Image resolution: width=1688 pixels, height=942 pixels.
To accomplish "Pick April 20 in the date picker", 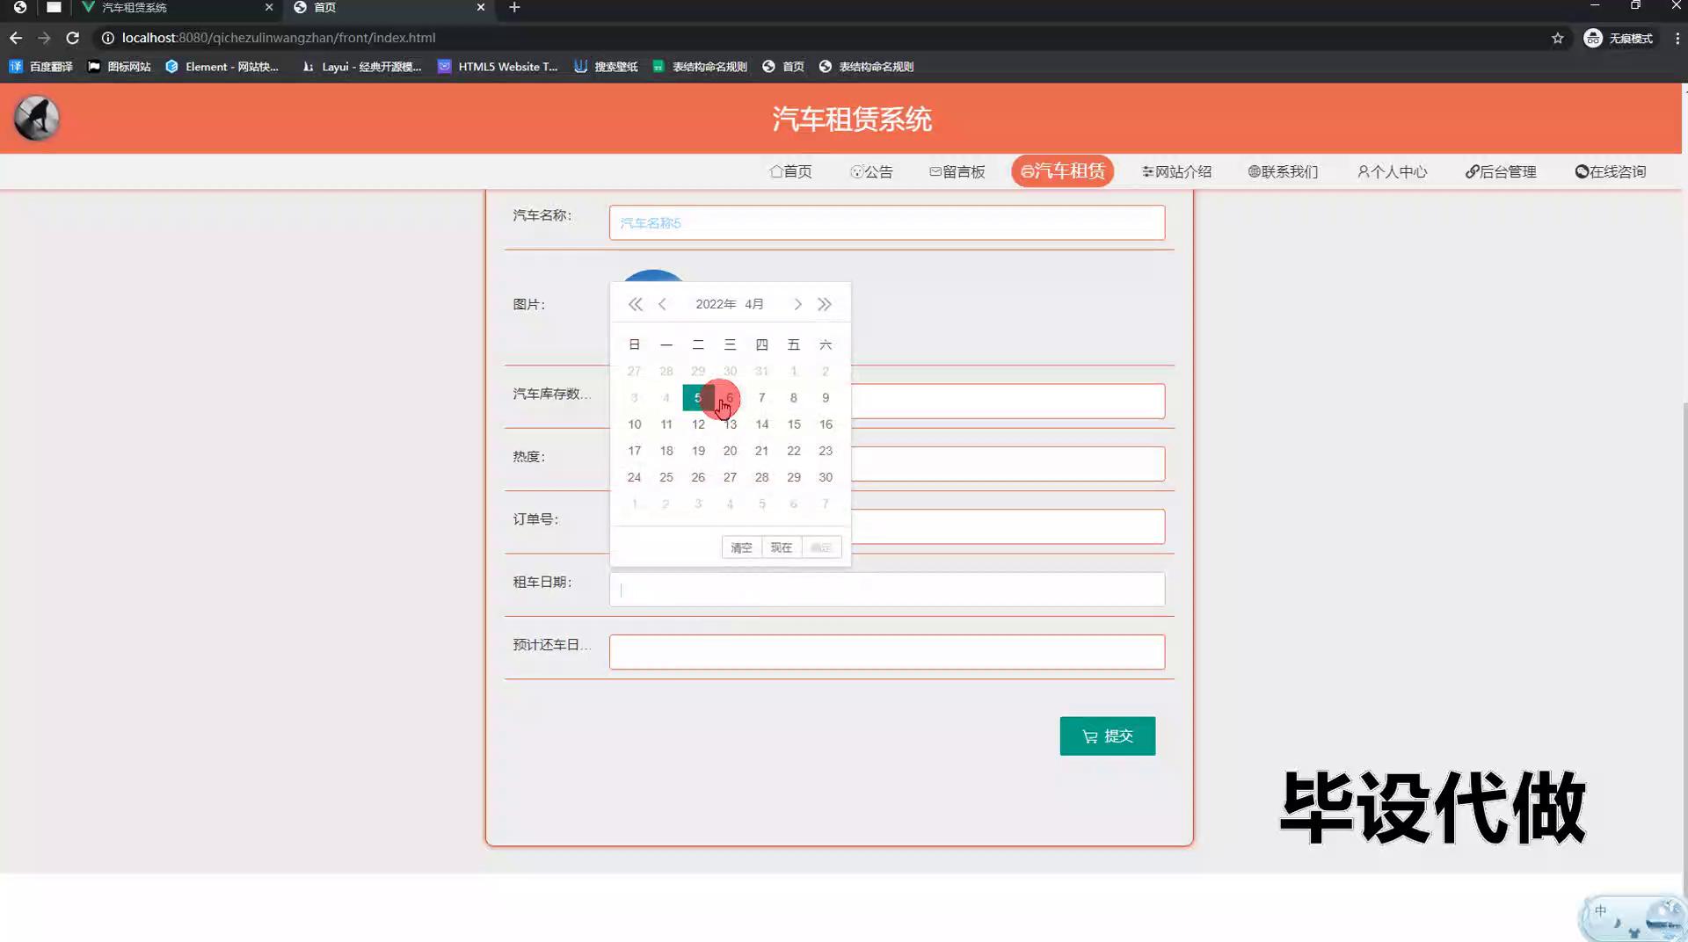I will click(x=730, y=451).
